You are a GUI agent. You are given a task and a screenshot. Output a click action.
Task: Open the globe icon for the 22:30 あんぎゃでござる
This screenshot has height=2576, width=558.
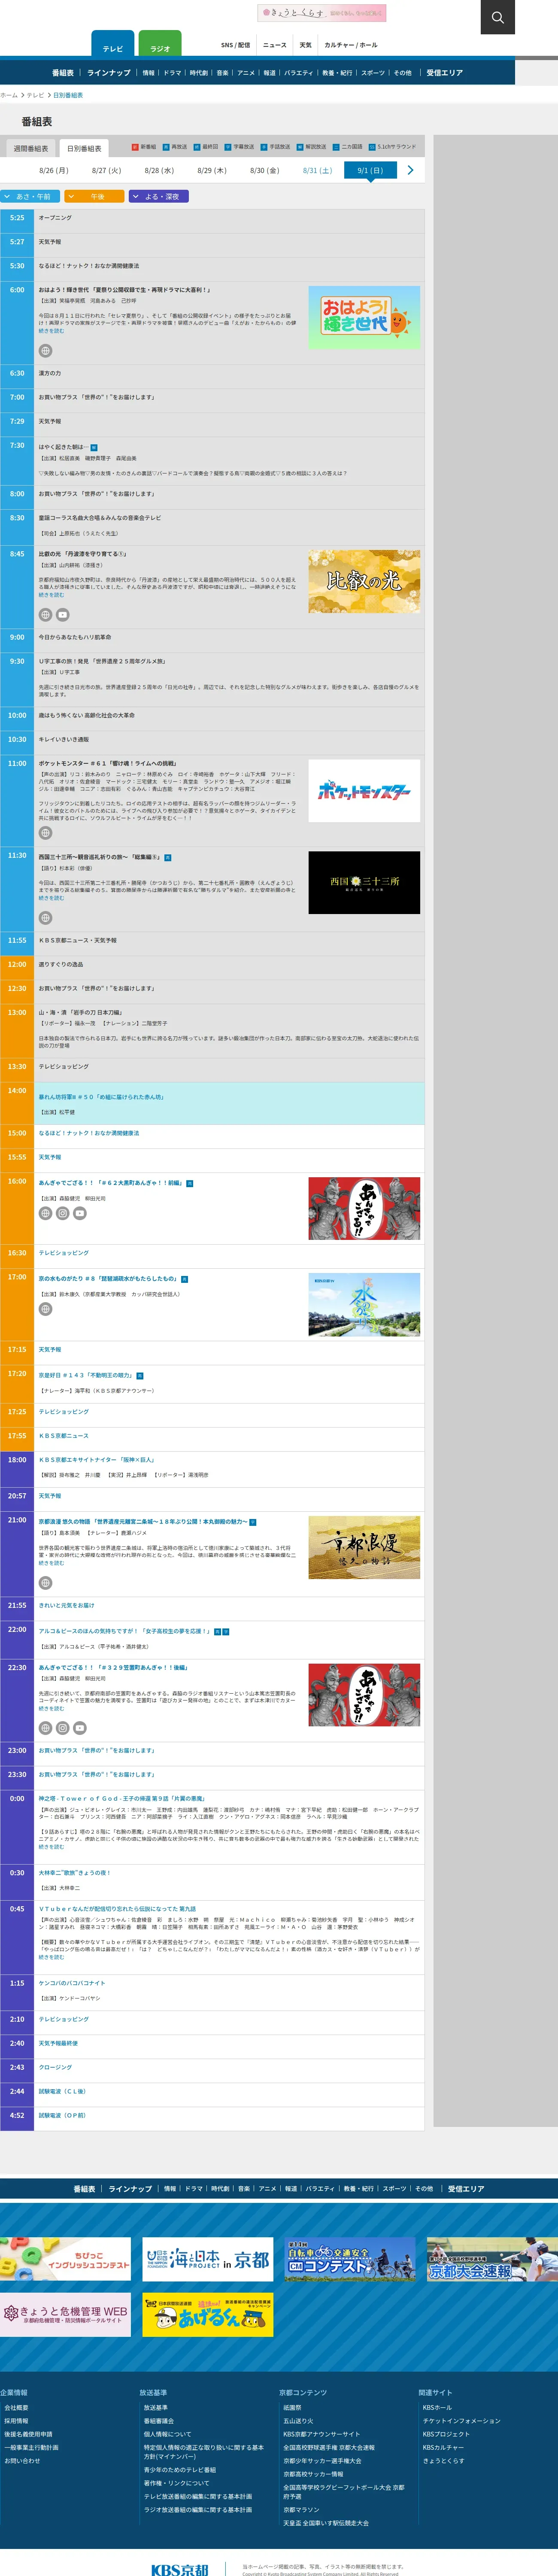[45, 1728]
